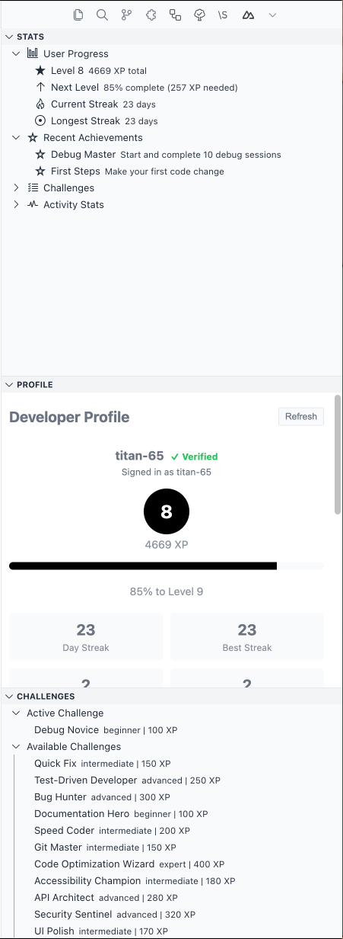This screenshot has width=343, height=939.
Task: Click the star icon beside First Steps
Action: pyautogui.click(x=40, y=171)
